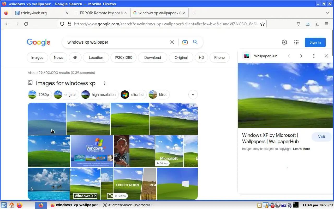Select the ultra hd image chip

click(133, 95)
